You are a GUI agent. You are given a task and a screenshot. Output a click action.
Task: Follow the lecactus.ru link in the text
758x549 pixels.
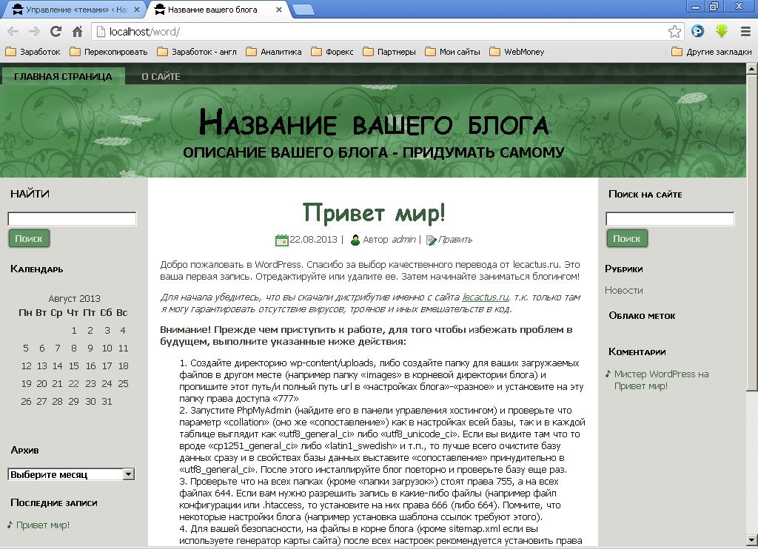[x=486, y=297]
